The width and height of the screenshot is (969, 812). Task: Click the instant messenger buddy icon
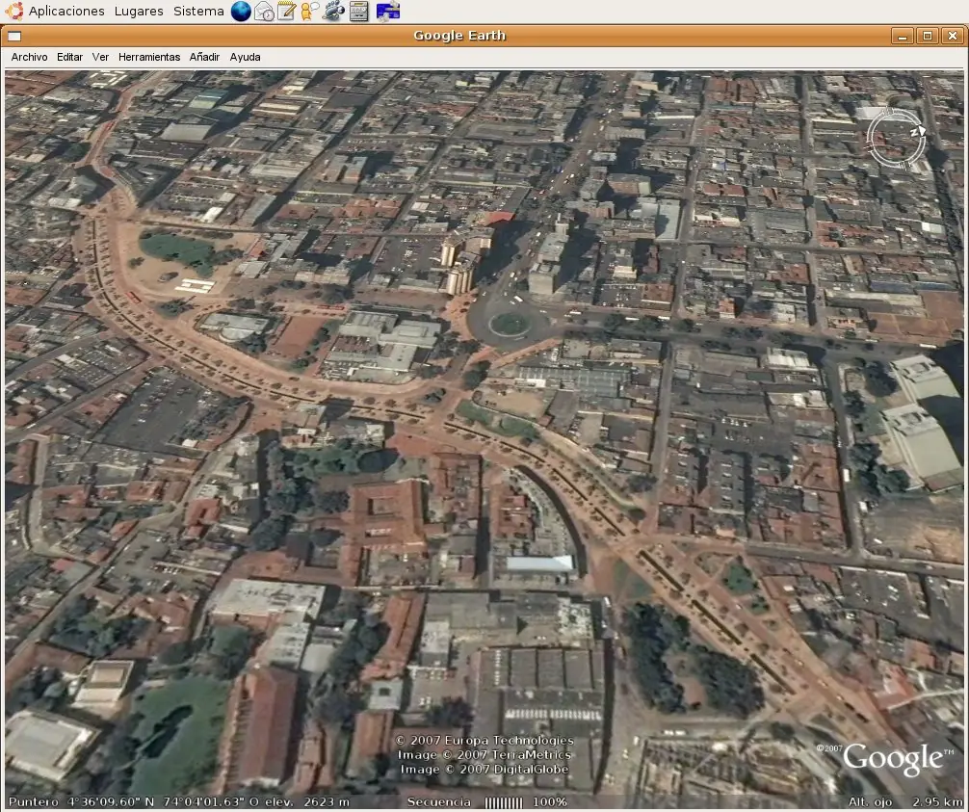(x=307, y=12)
